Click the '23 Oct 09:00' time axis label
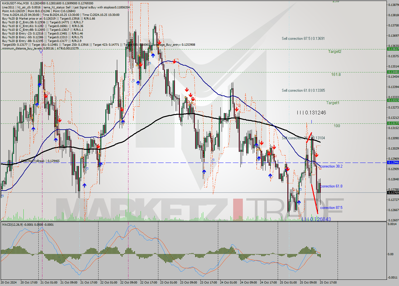The width and height of the screenshot is (399, 286). pos(188,283)
